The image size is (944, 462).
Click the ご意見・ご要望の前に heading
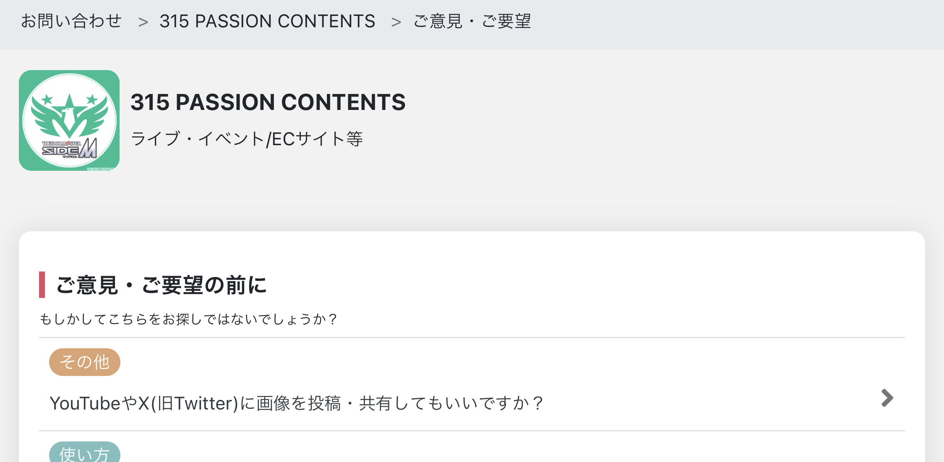pos(161,285)
